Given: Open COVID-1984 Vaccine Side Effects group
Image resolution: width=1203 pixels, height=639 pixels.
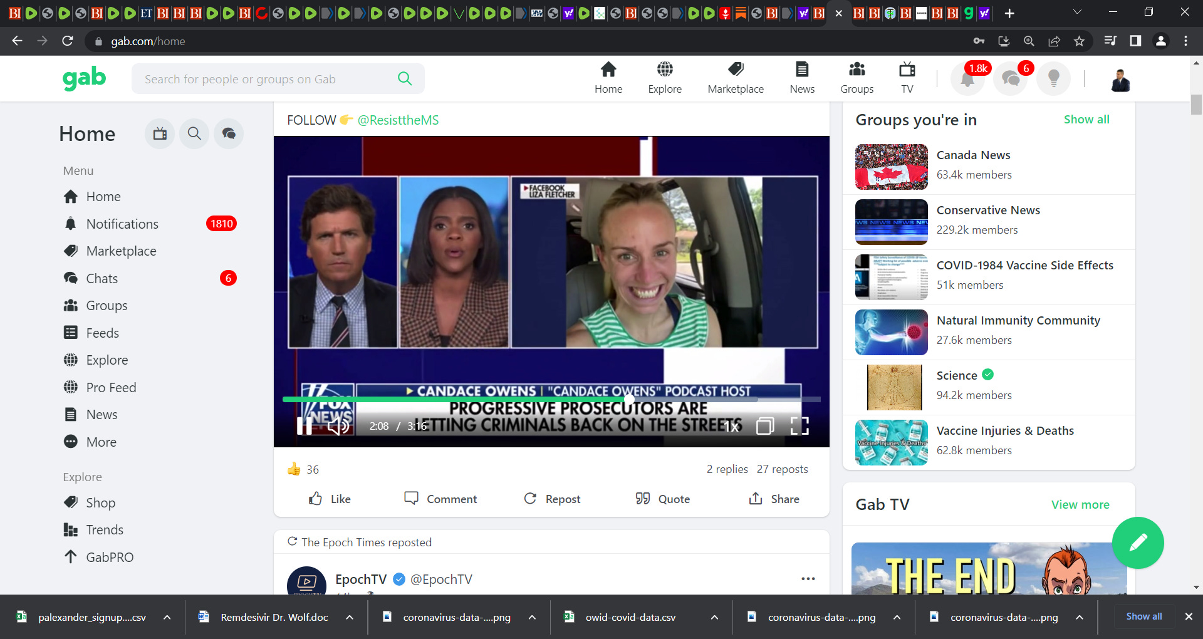Looking at the screenshot, I should 989,277.
